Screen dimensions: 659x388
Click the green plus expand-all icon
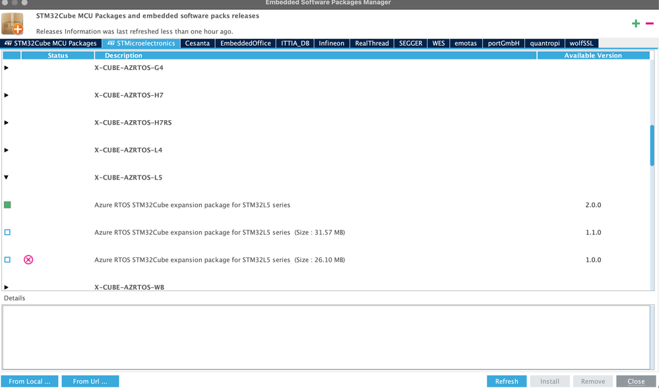point(636,24)
